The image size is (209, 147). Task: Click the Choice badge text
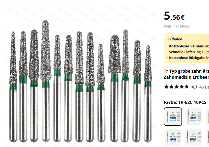click(x=176, y=39)
